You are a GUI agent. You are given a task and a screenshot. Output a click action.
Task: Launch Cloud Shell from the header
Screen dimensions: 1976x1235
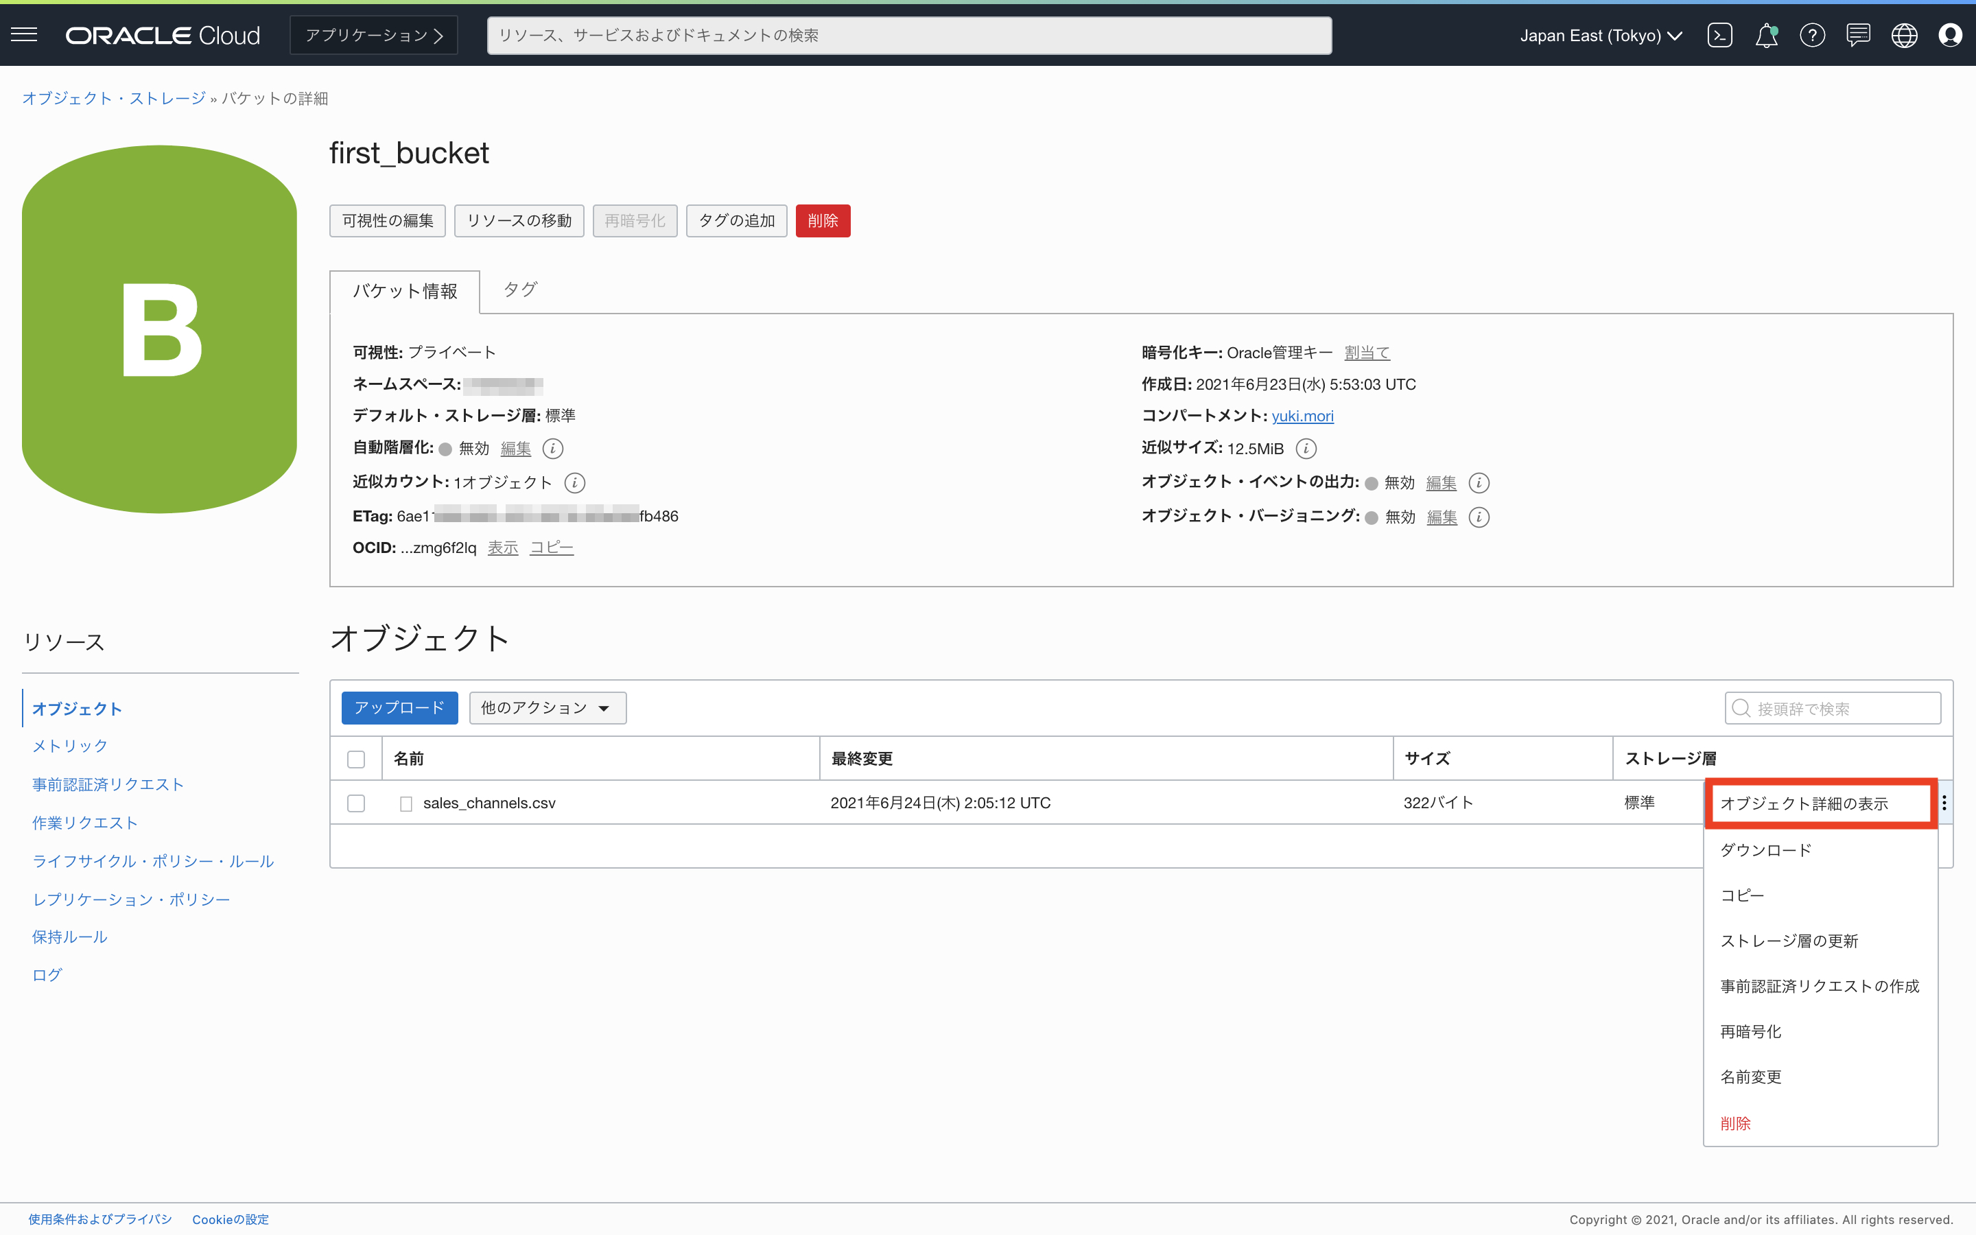pos(1719,35)
